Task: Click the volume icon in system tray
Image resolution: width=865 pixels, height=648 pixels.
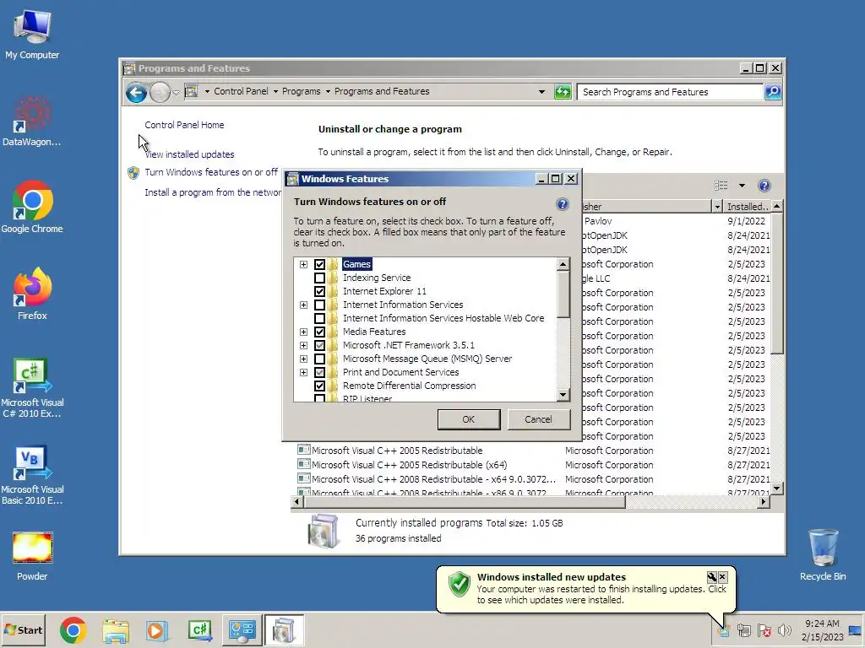Action: click(x=784, y=630)
